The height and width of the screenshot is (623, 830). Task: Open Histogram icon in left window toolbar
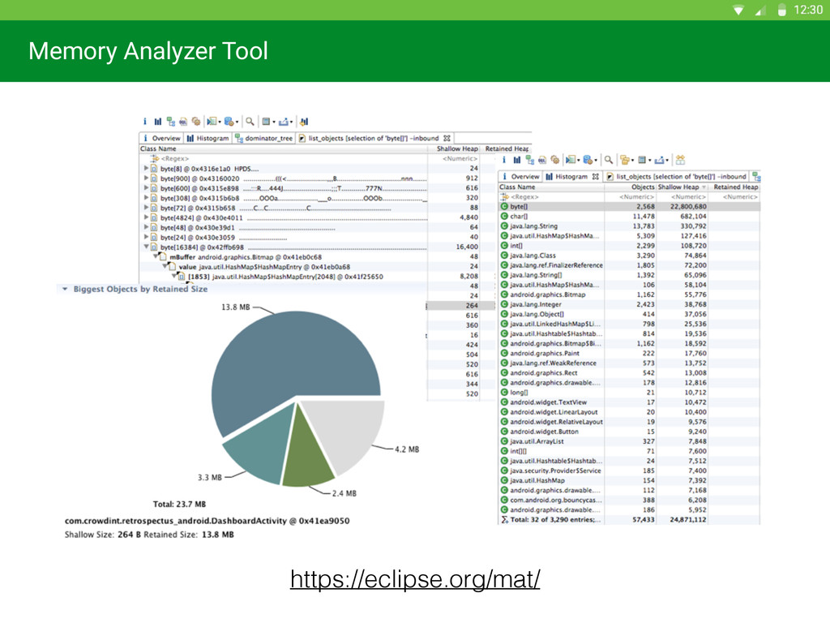158,122
